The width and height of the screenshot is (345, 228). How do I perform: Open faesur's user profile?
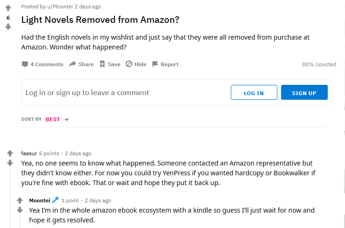[29, 153]
